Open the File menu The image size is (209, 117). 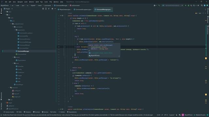tap(6, 2)
